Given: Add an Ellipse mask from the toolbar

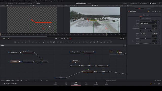Looking at the screenshot, I should click(x=69, y=42).
